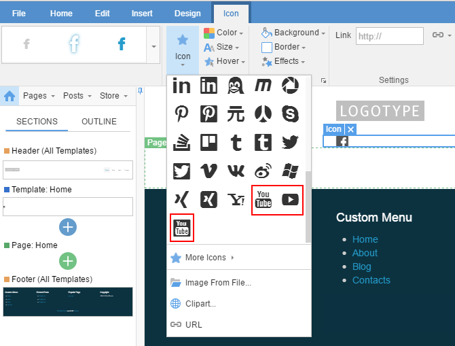Select the Stack Overflow icon
The height and width of the screenshot is (346, 455).
click(181, 142)
